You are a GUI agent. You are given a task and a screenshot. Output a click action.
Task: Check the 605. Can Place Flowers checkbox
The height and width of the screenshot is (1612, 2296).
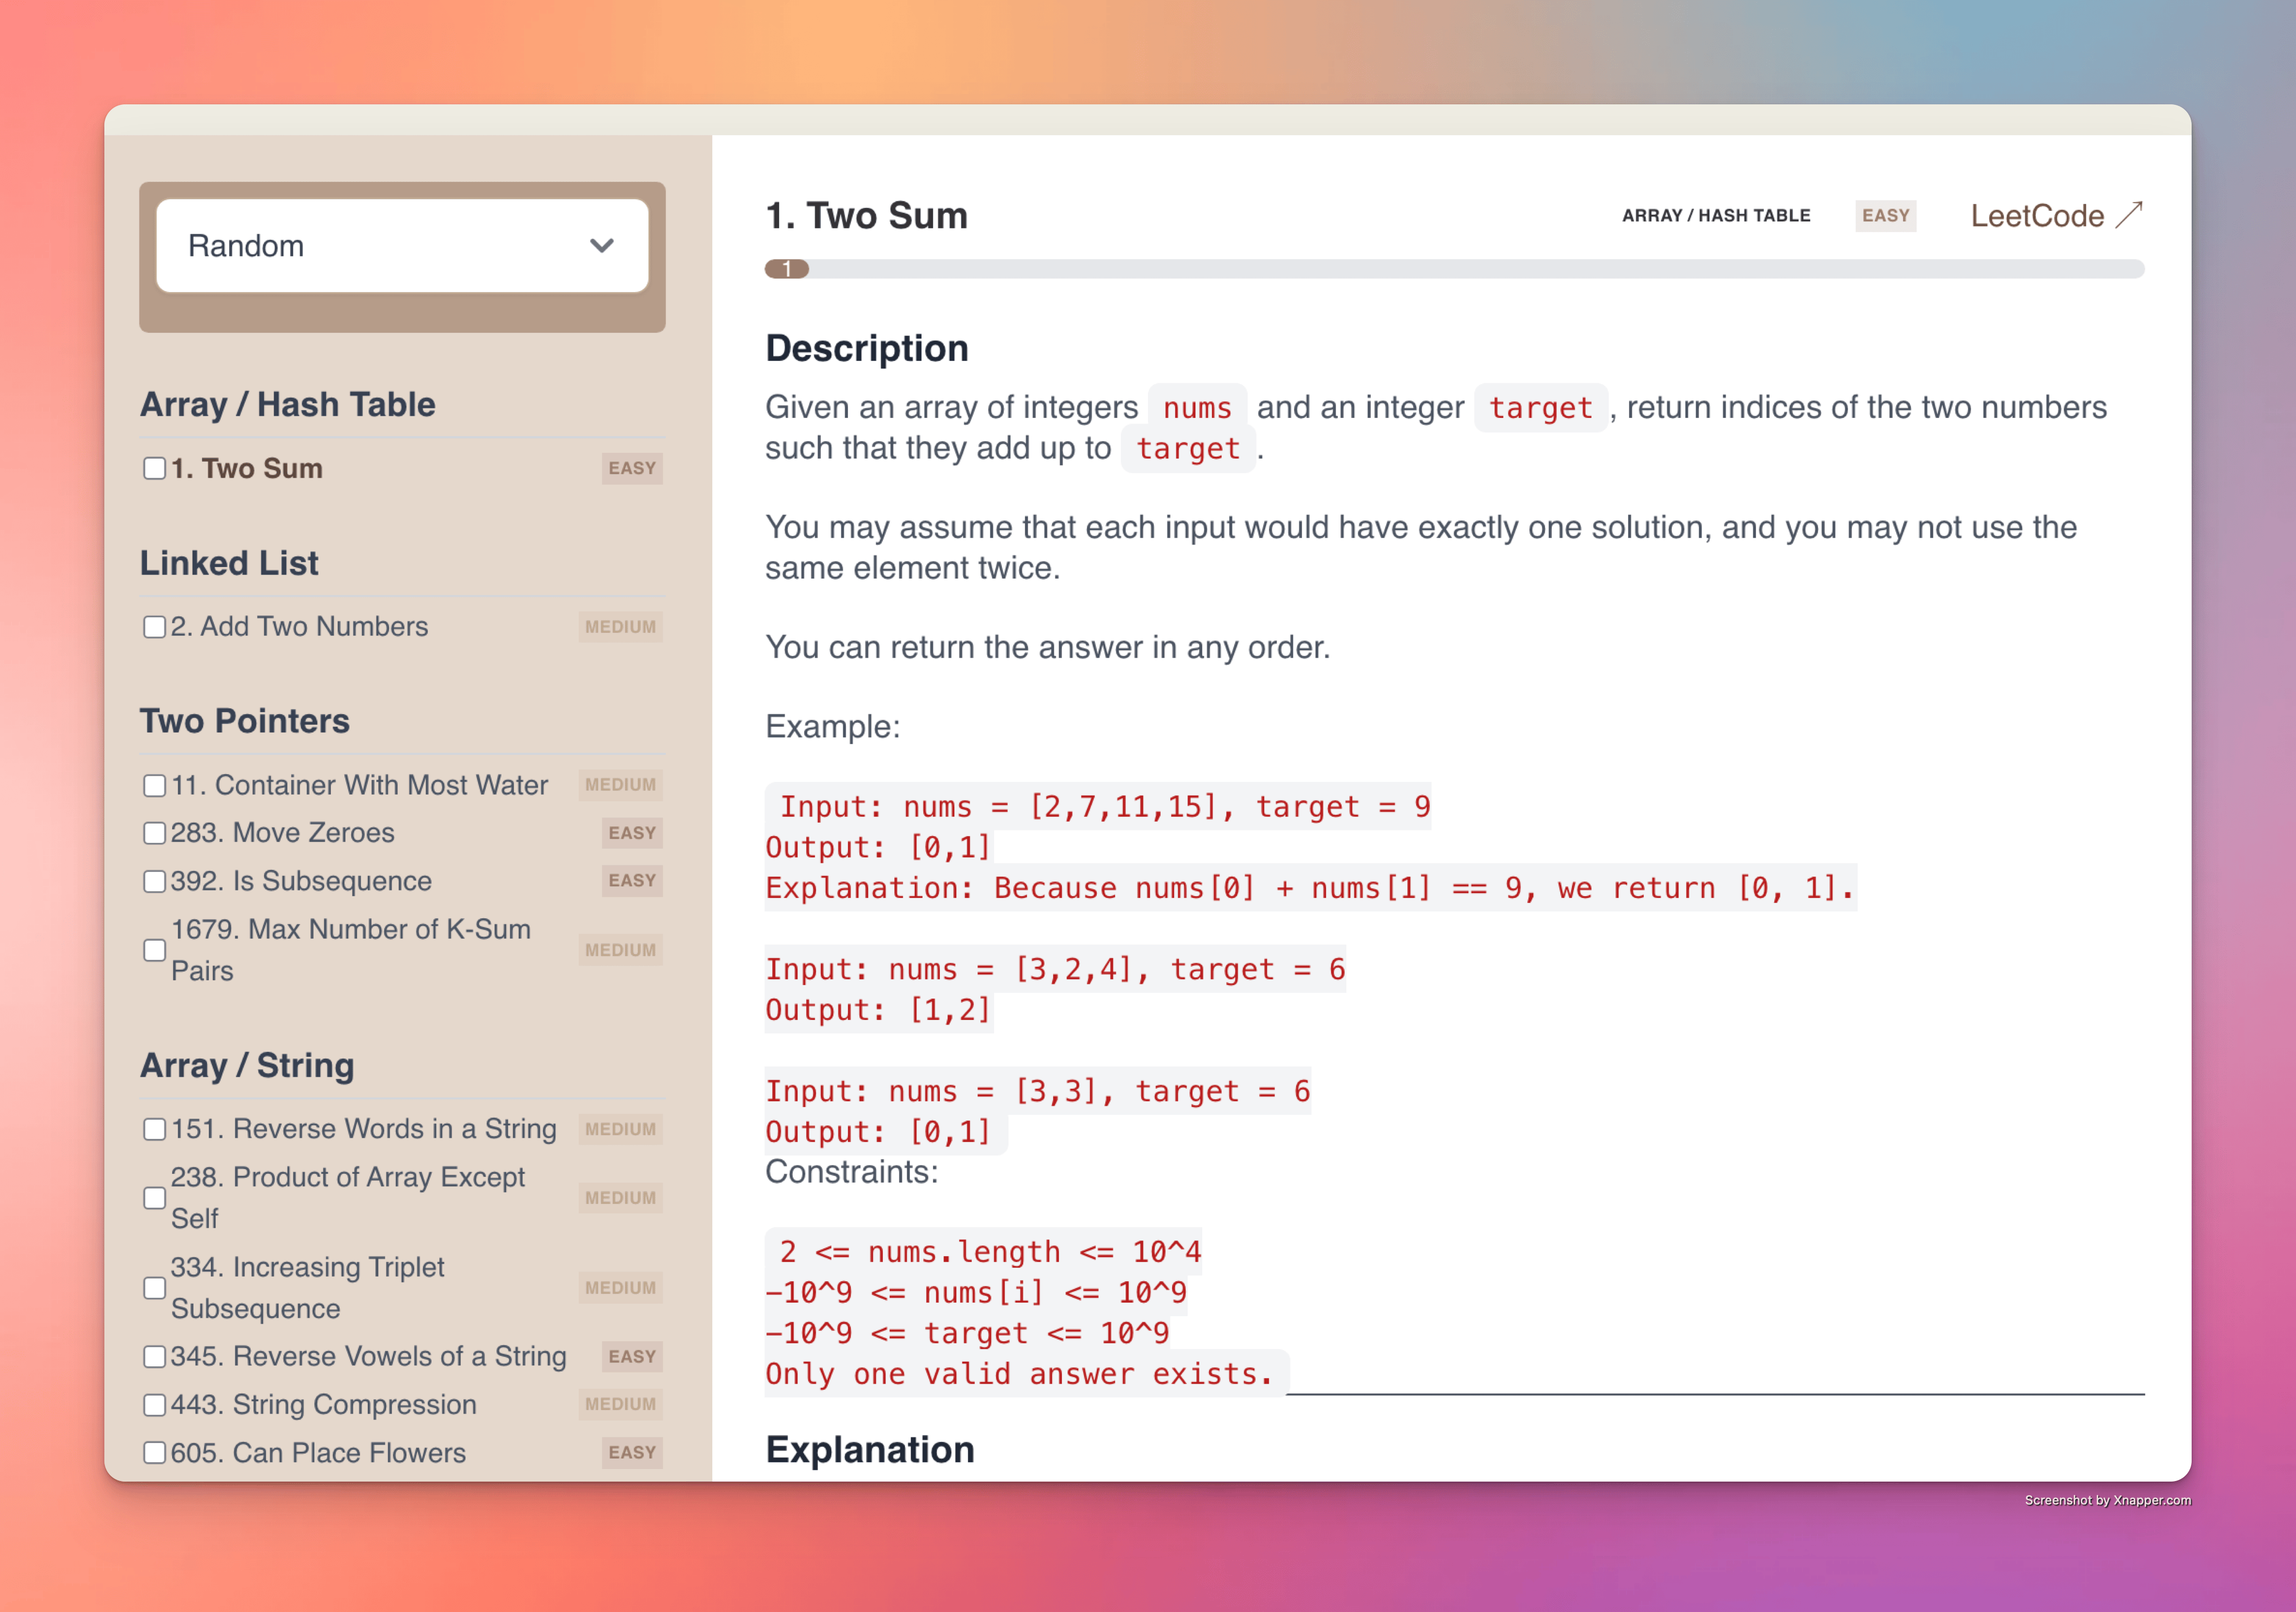click(x=154, y=1453)
